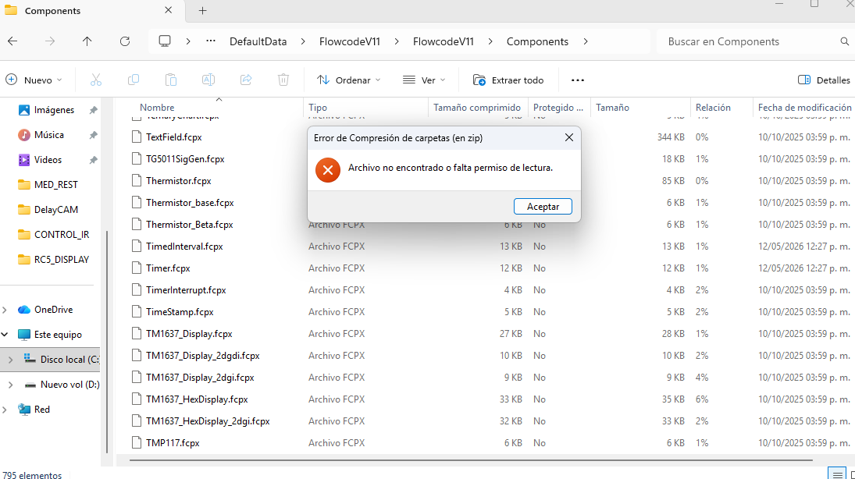Click the Extraer todo button
The image size is (855, 479).
pyautogui.click(x=508, y=80)
